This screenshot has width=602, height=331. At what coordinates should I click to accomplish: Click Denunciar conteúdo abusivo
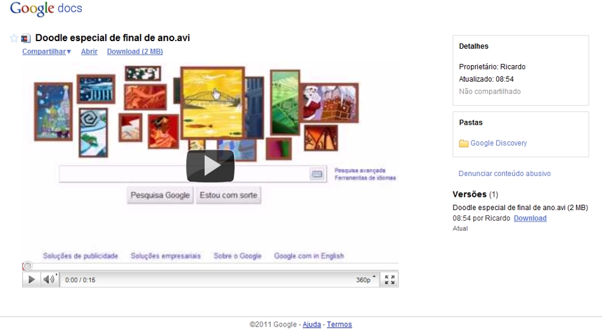click(x=504, y=173)
